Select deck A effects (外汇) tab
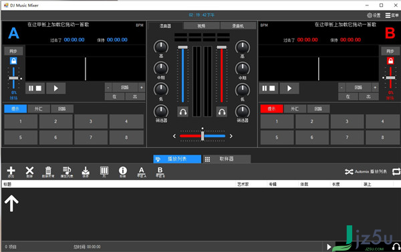This screenshot has width=401, height=252. (39, 109)
